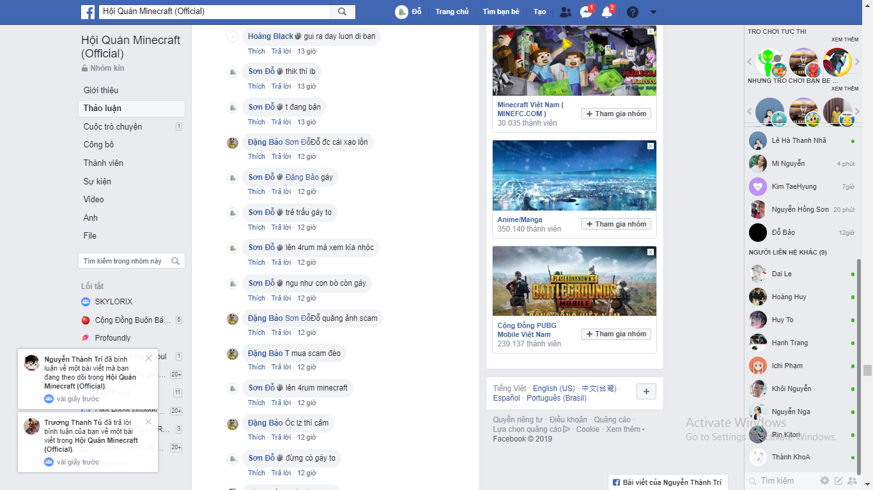The height and width of the screenshot is (490, 873).
Task: Click the 'Tìm kiếm trong nhóm này' search field
Action: (x=132, y=261)
